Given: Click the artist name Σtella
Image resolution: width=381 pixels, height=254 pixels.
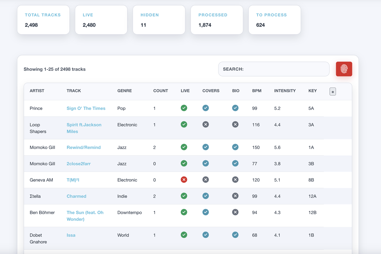Looking at the screenshot, I should click(x=35, y=196).
